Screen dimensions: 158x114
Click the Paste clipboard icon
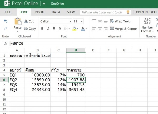click(18, 22)
